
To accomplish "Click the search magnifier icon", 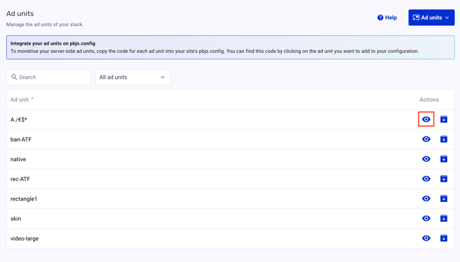I will click(x=14, y=77).
